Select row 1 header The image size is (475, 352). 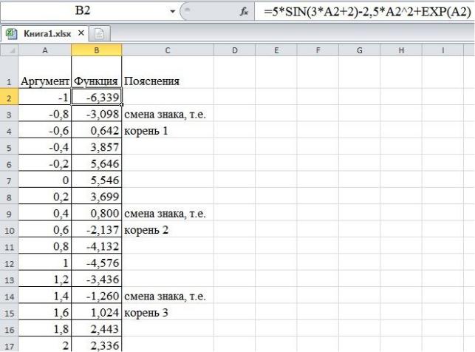click(10, 72)
